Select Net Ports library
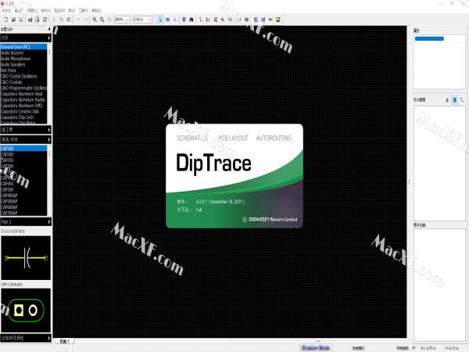 [23, 70]
